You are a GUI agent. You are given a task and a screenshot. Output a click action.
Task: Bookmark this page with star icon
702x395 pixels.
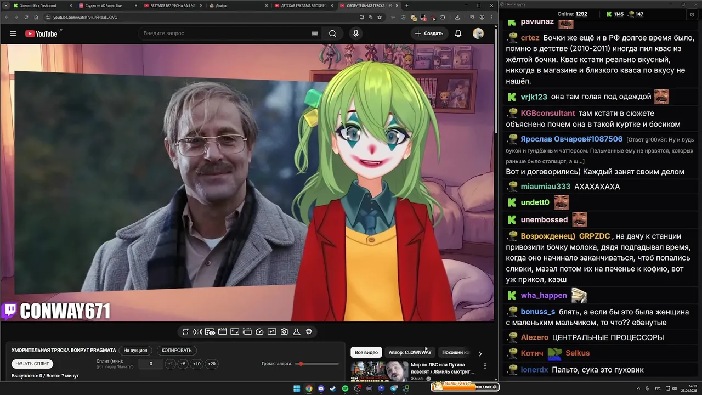pos(380,17)
